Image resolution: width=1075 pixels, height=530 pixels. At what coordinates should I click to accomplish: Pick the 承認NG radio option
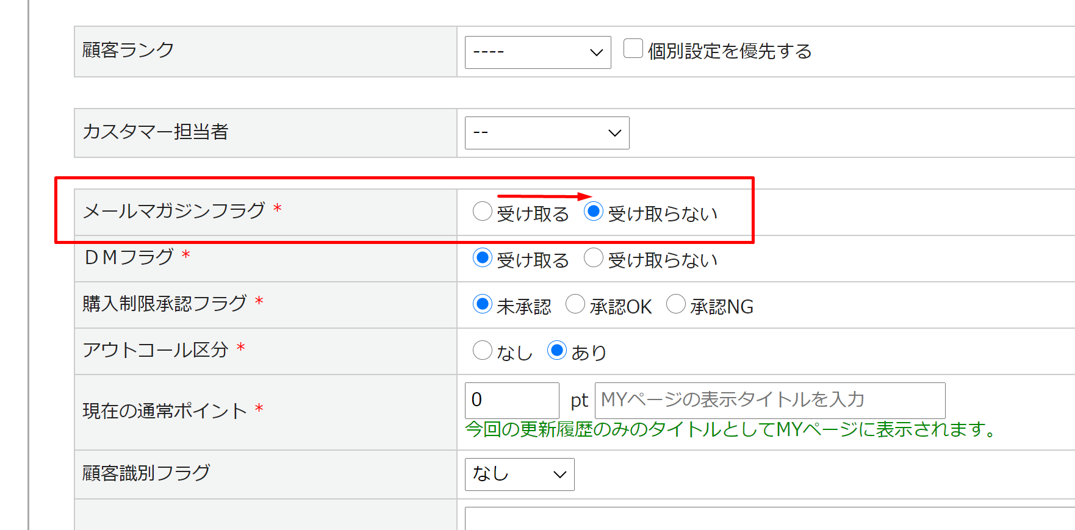coord(676,304)
